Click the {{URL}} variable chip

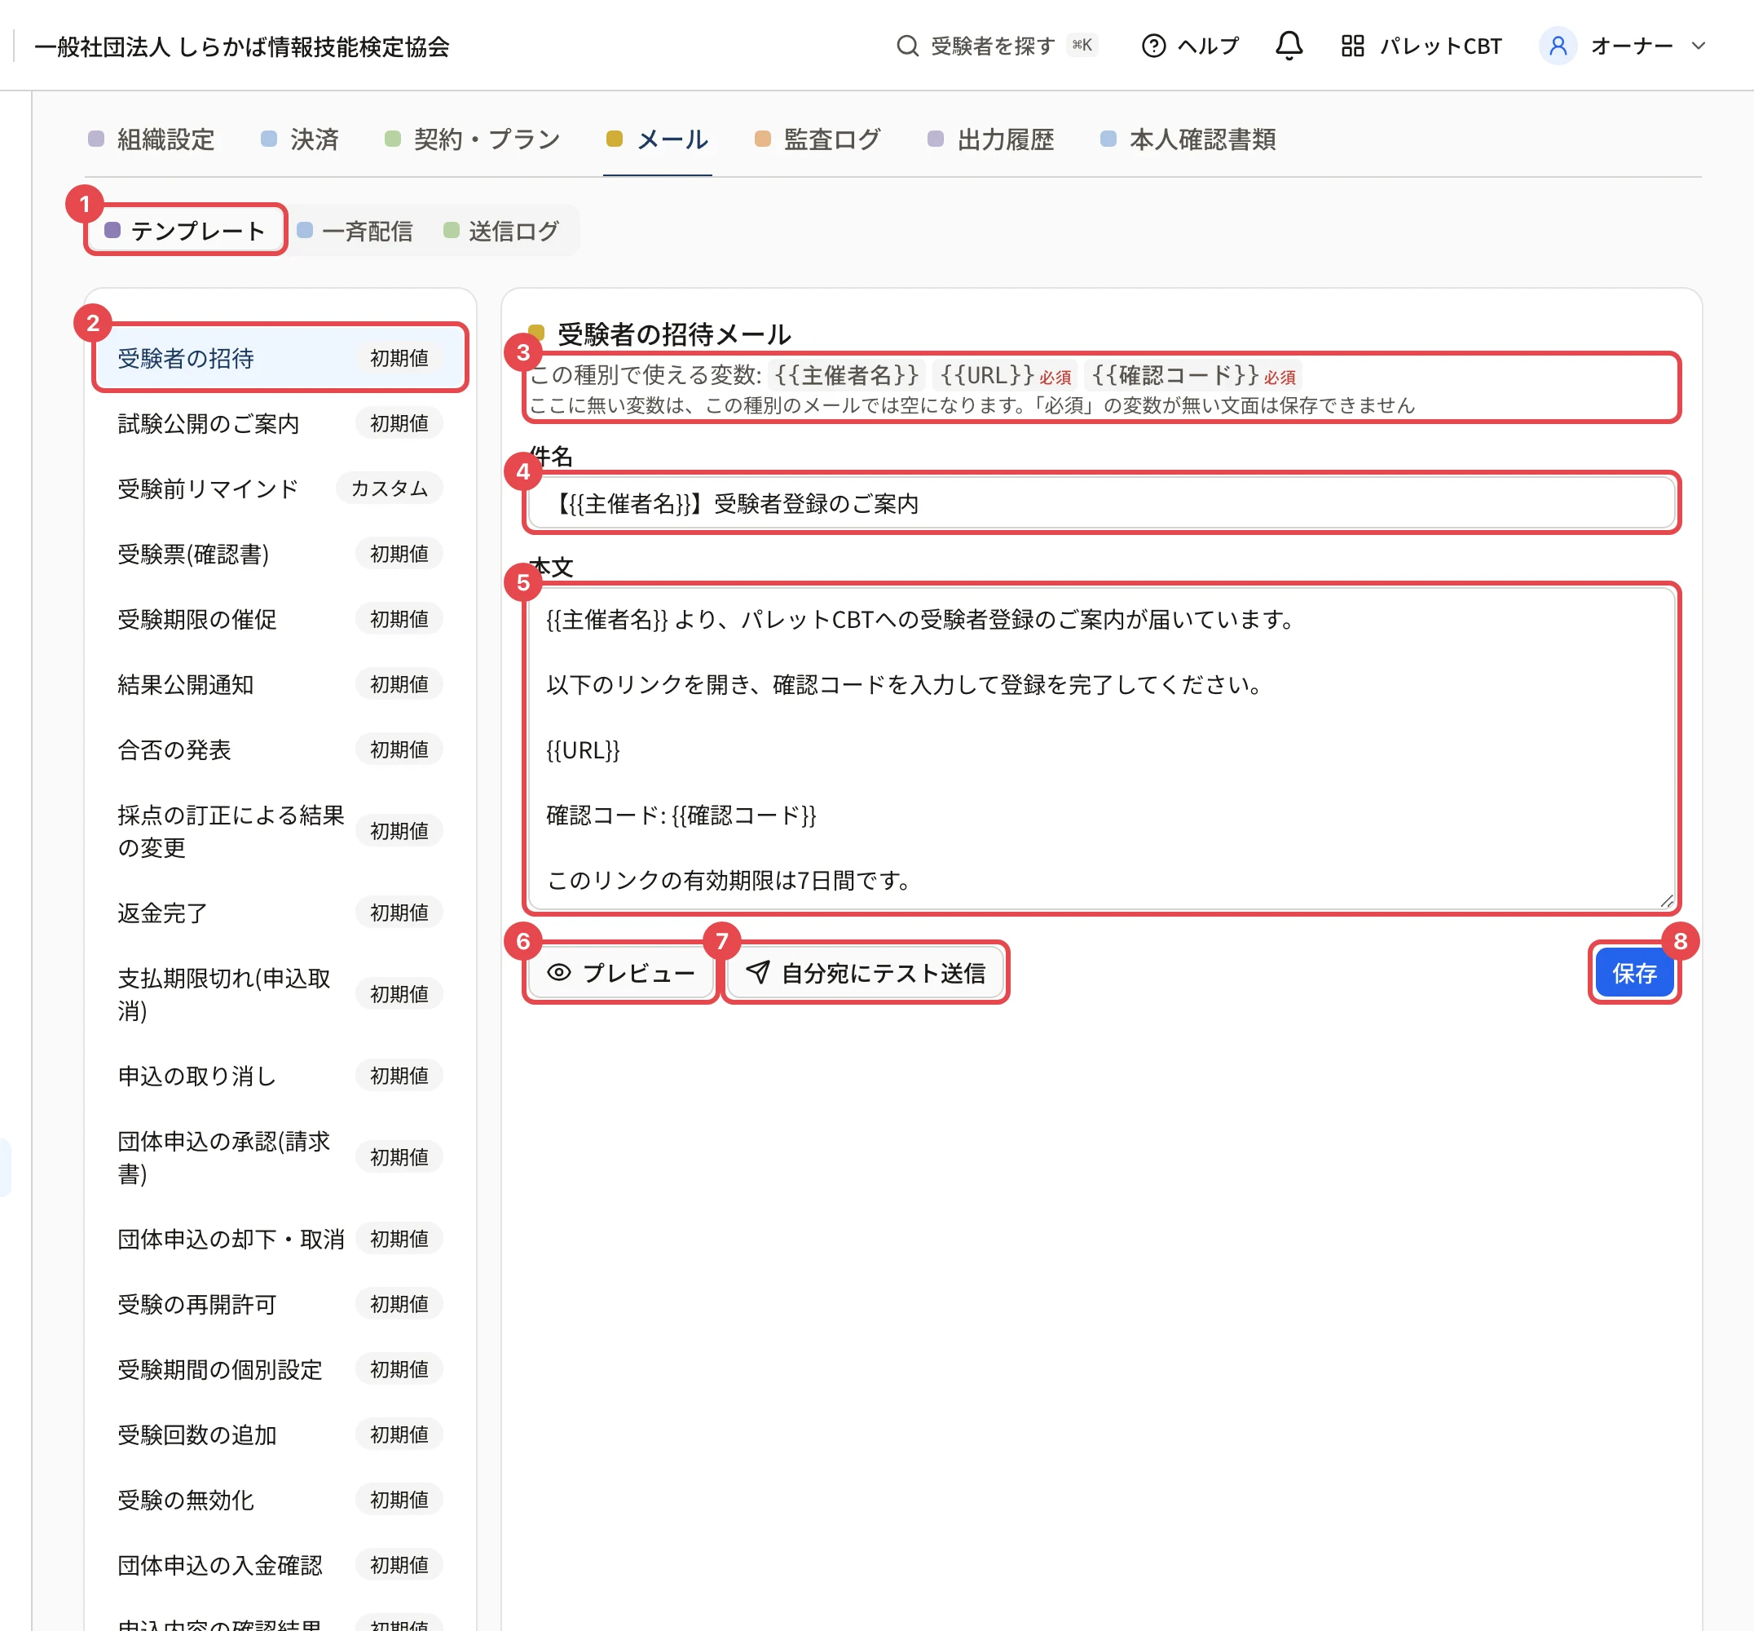click(x=1004, y=375)
